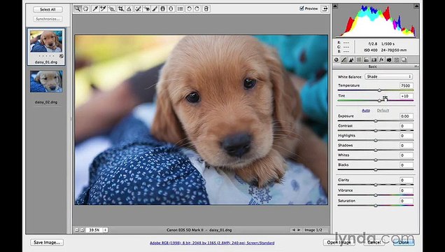Click the Shadows slider handle
Viewport: 445px width, 252px height.
tap(376, 150)
